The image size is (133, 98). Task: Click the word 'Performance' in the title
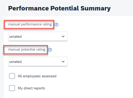pyautogui.click(x=29, y=8)
